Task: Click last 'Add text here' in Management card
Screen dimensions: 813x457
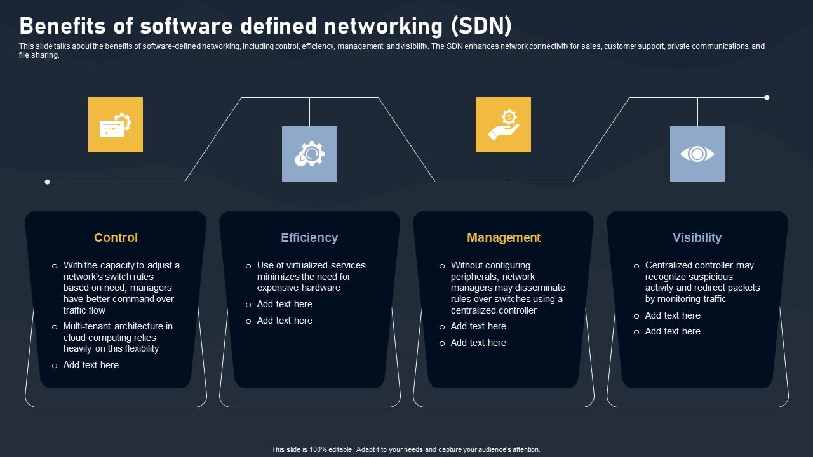Action: (478, 343)
